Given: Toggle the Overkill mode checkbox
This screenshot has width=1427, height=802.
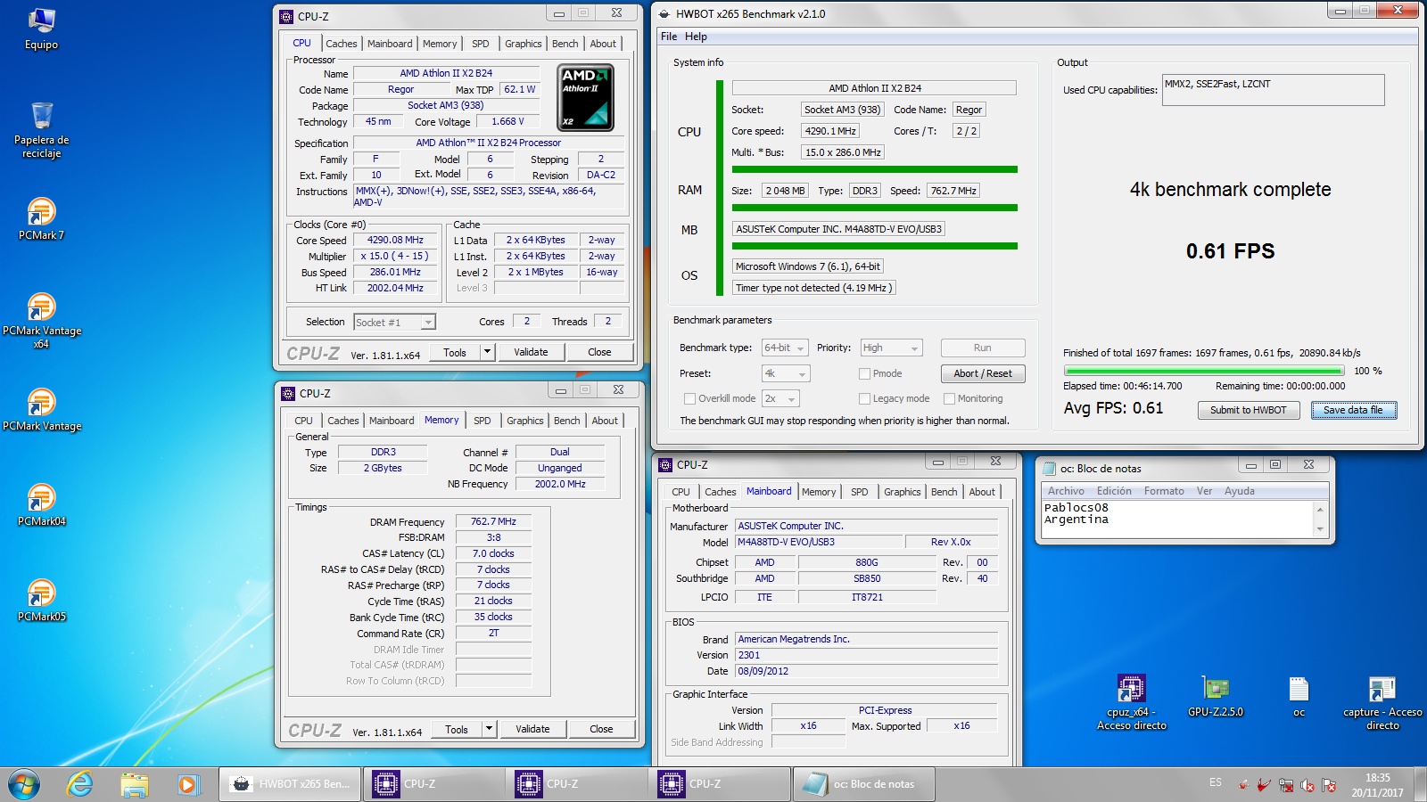Looking at the screenshot, I should (689, 398).
